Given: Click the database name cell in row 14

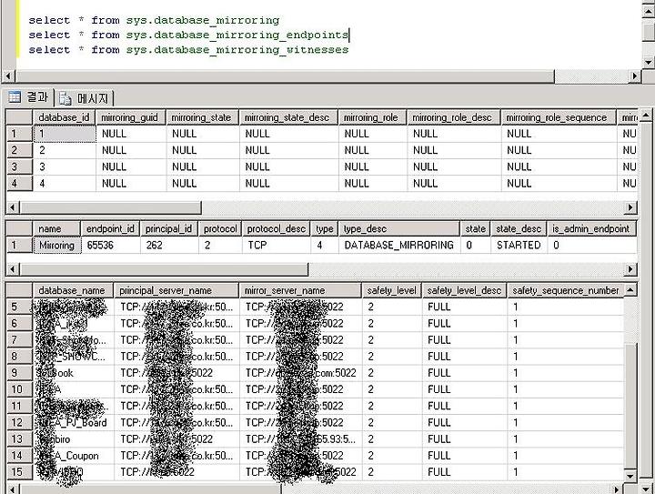Looking at the screenshot, I should click(x=73, y=456).
